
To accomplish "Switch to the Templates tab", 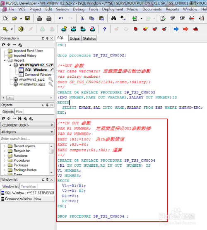I will pyautogui.click(x=29, y=187).
